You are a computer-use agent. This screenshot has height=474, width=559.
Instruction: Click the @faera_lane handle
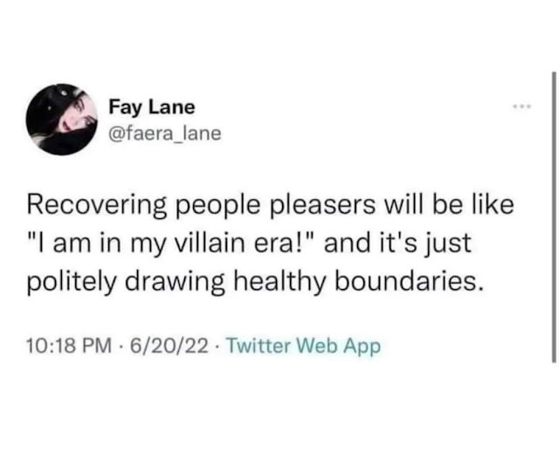165,133
